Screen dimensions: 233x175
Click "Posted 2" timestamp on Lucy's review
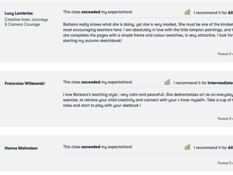click(225, 54)
